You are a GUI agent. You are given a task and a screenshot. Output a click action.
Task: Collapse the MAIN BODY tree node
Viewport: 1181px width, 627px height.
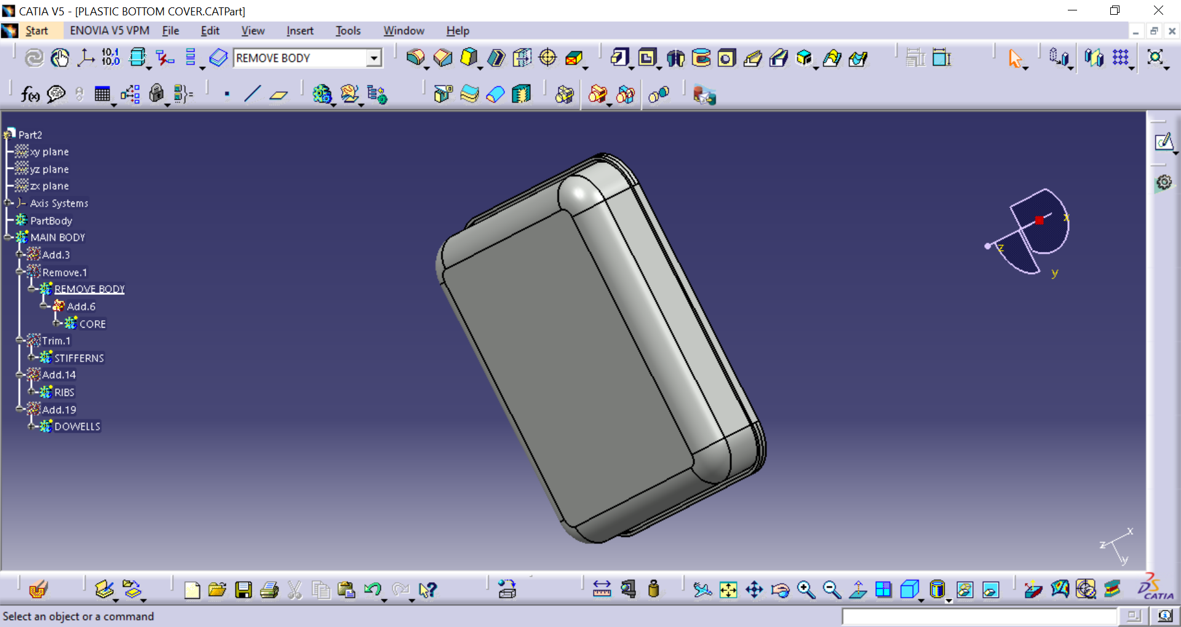click(8, 237)
